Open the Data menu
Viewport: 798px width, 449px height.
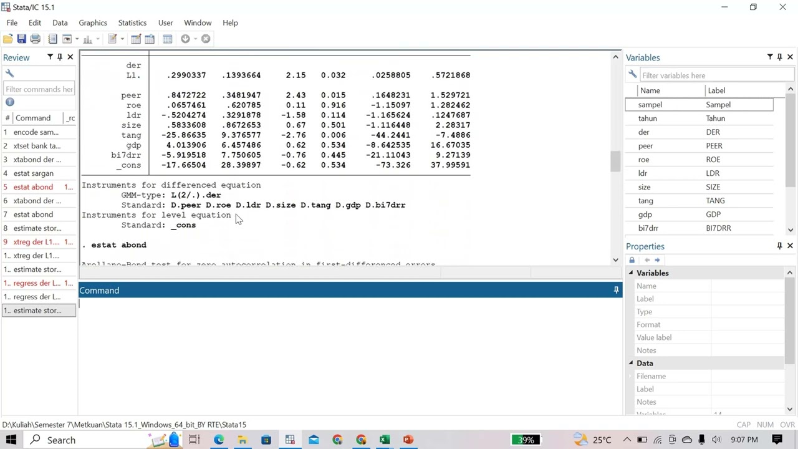pyautogui.click(x=60, y=22)
